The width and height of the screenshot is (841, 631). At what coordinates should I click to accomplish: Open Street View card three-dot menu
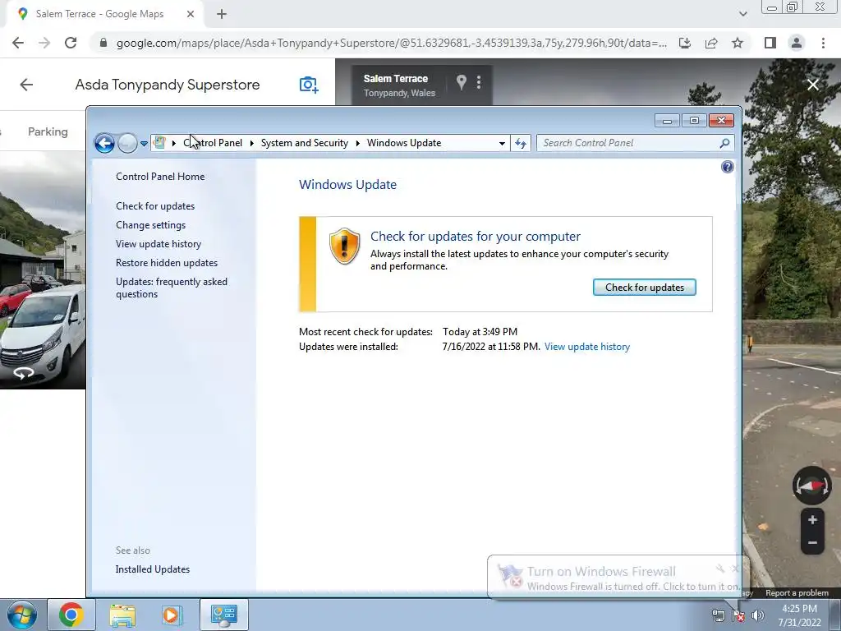tap(479, 82)
